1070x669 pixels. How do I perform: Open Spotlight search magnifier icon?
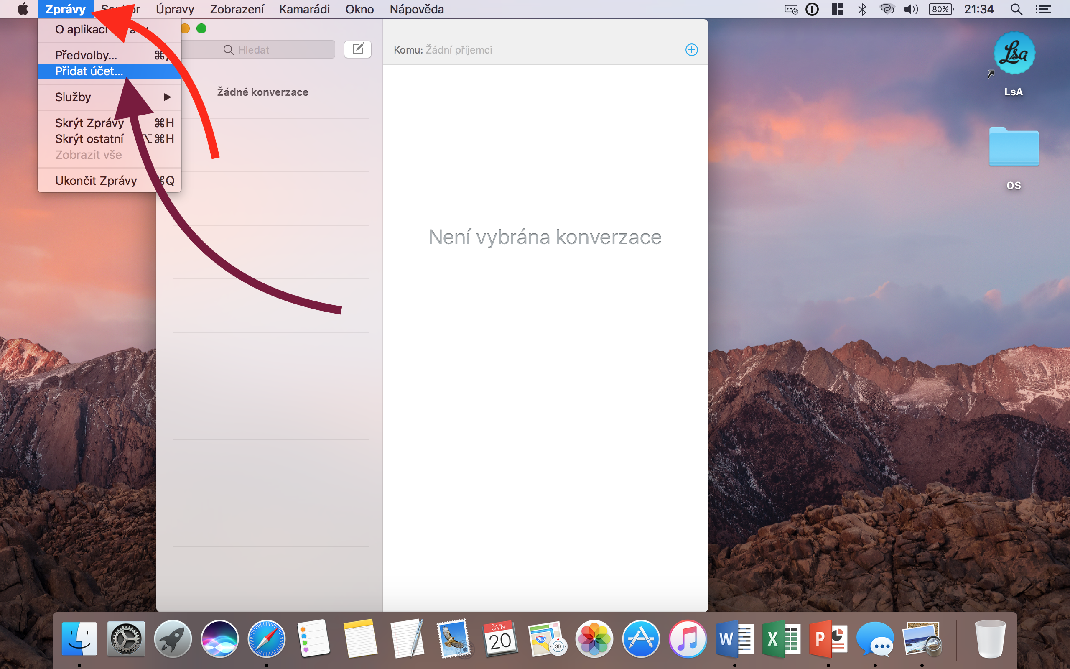click(1016, 9)
